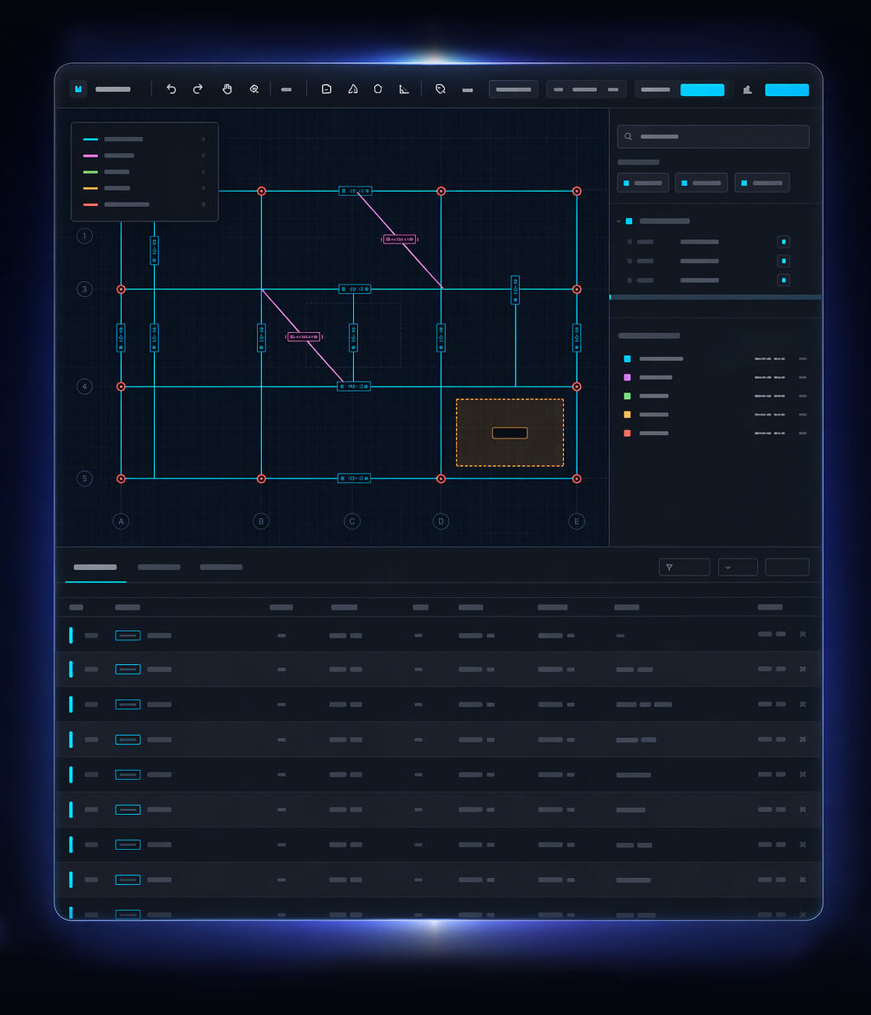Activate the tag label tool
This screenshot has height=1015, width=871.
(441, 89)
